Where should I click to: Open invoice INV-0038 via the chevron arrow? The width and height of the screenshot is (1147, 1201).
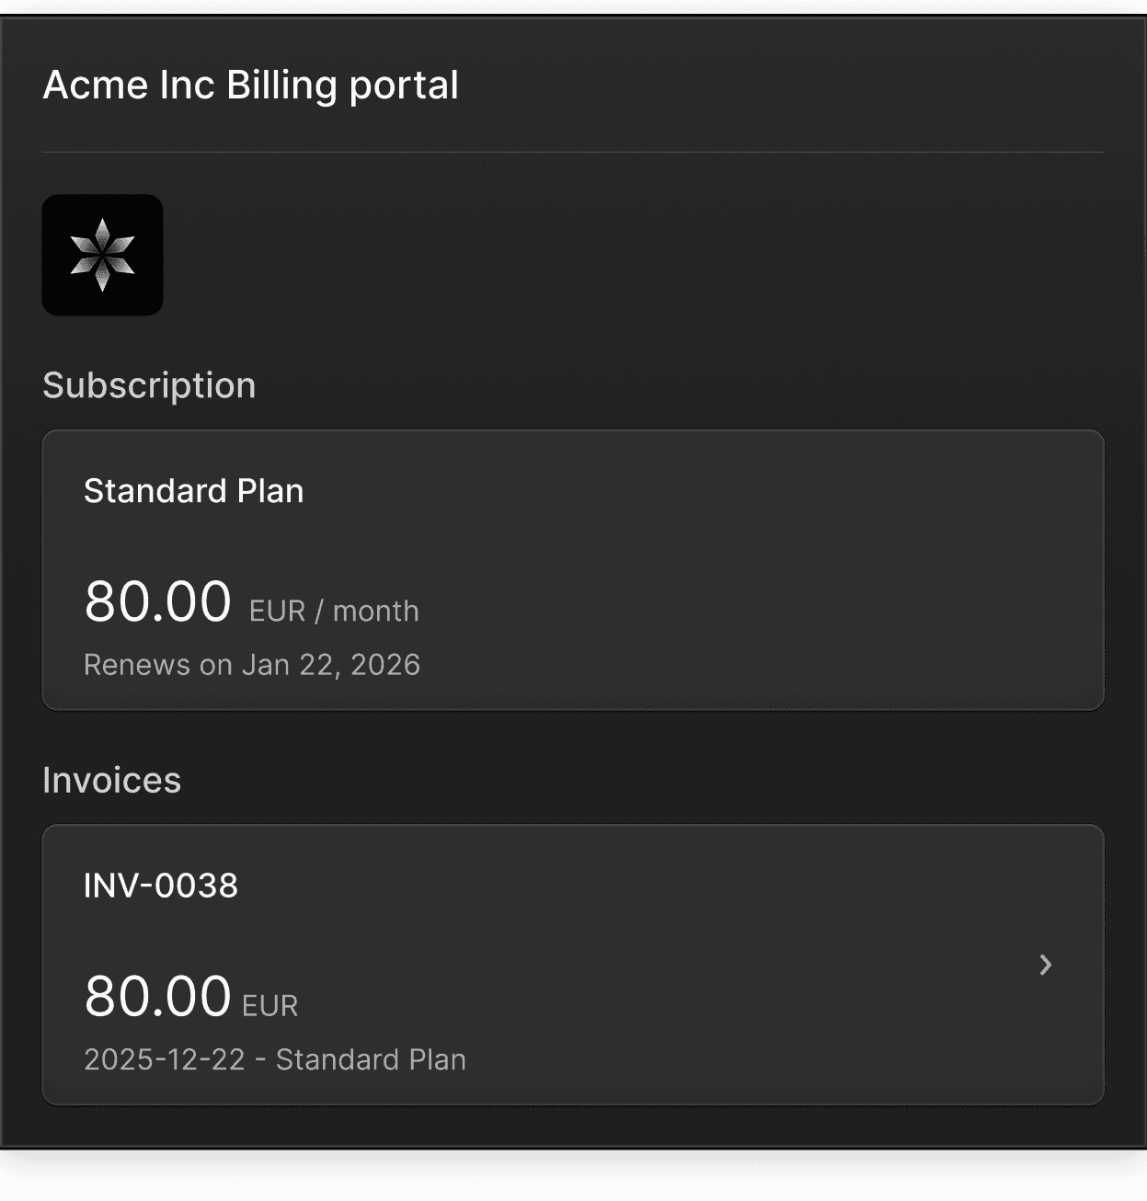tap(1045, 965)
